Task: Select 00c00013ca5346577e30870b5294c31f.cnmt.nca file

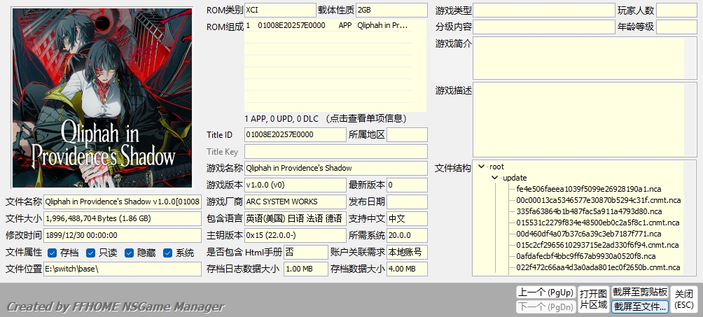Action: pyautogui.click(x=599, y=200)
